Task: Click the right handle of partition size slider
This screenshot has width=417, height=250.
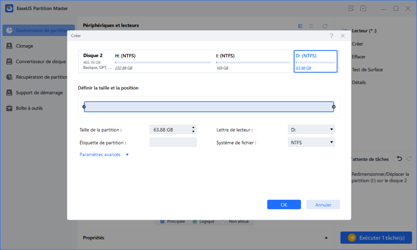Action: coord(334,107)
